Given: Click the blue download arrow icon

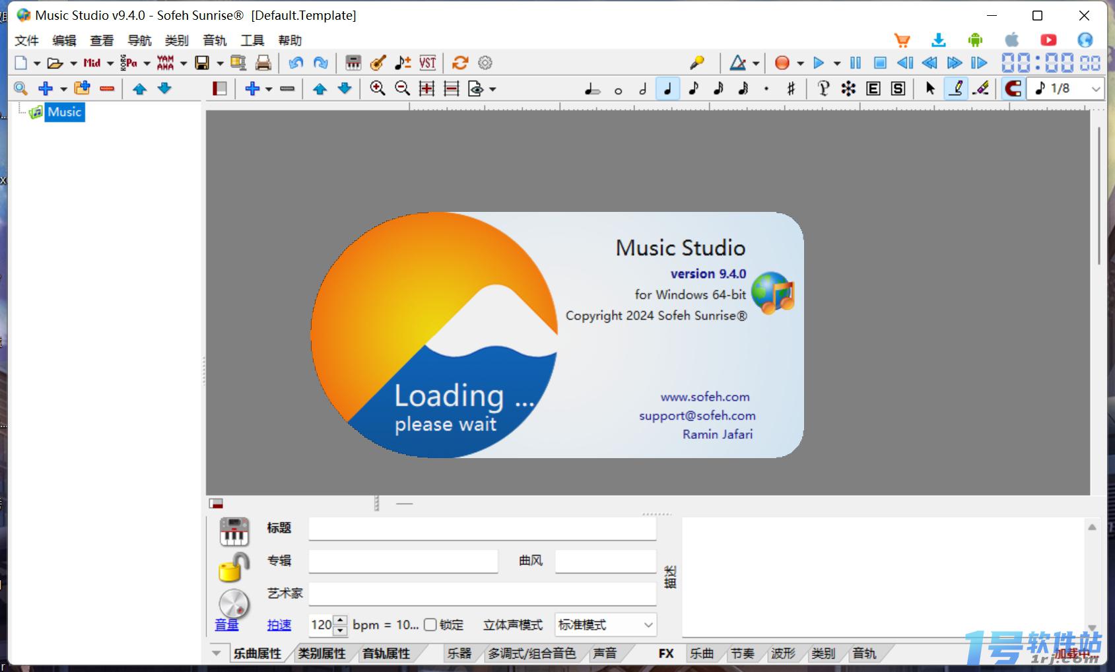Looking at the screenshot, I should coord(939,40).
